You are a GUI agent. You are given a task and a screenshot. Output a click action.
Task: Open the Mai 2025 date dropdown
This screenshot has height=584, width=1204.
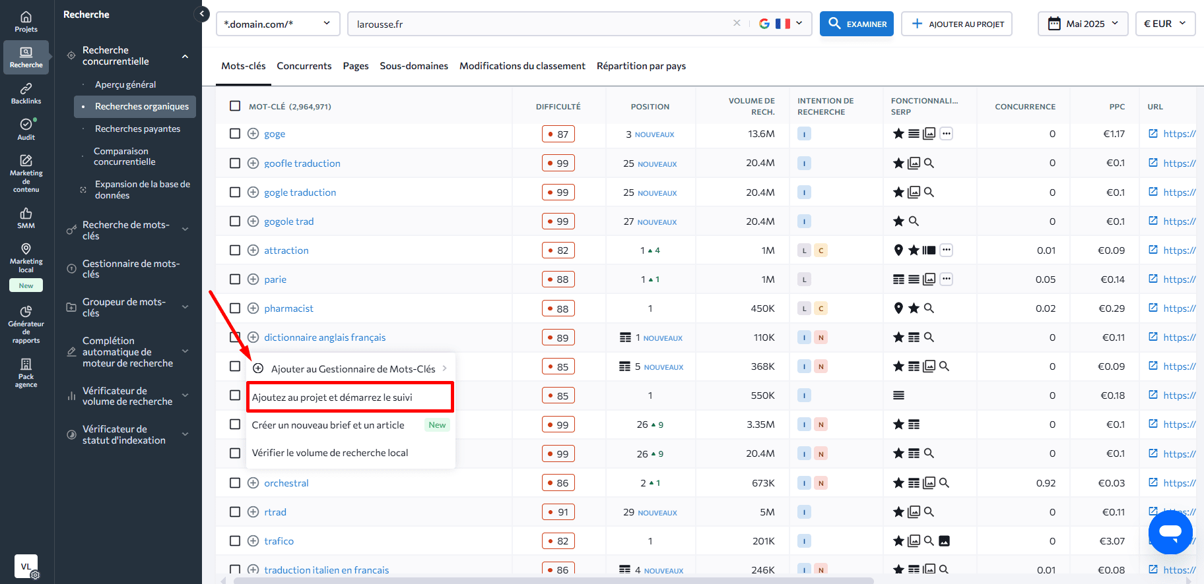[1083, 24]
